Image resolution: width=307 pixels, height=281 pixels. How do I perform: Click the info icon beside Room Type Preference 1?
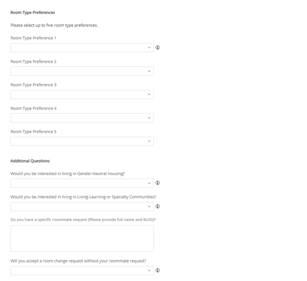point(157,48)
